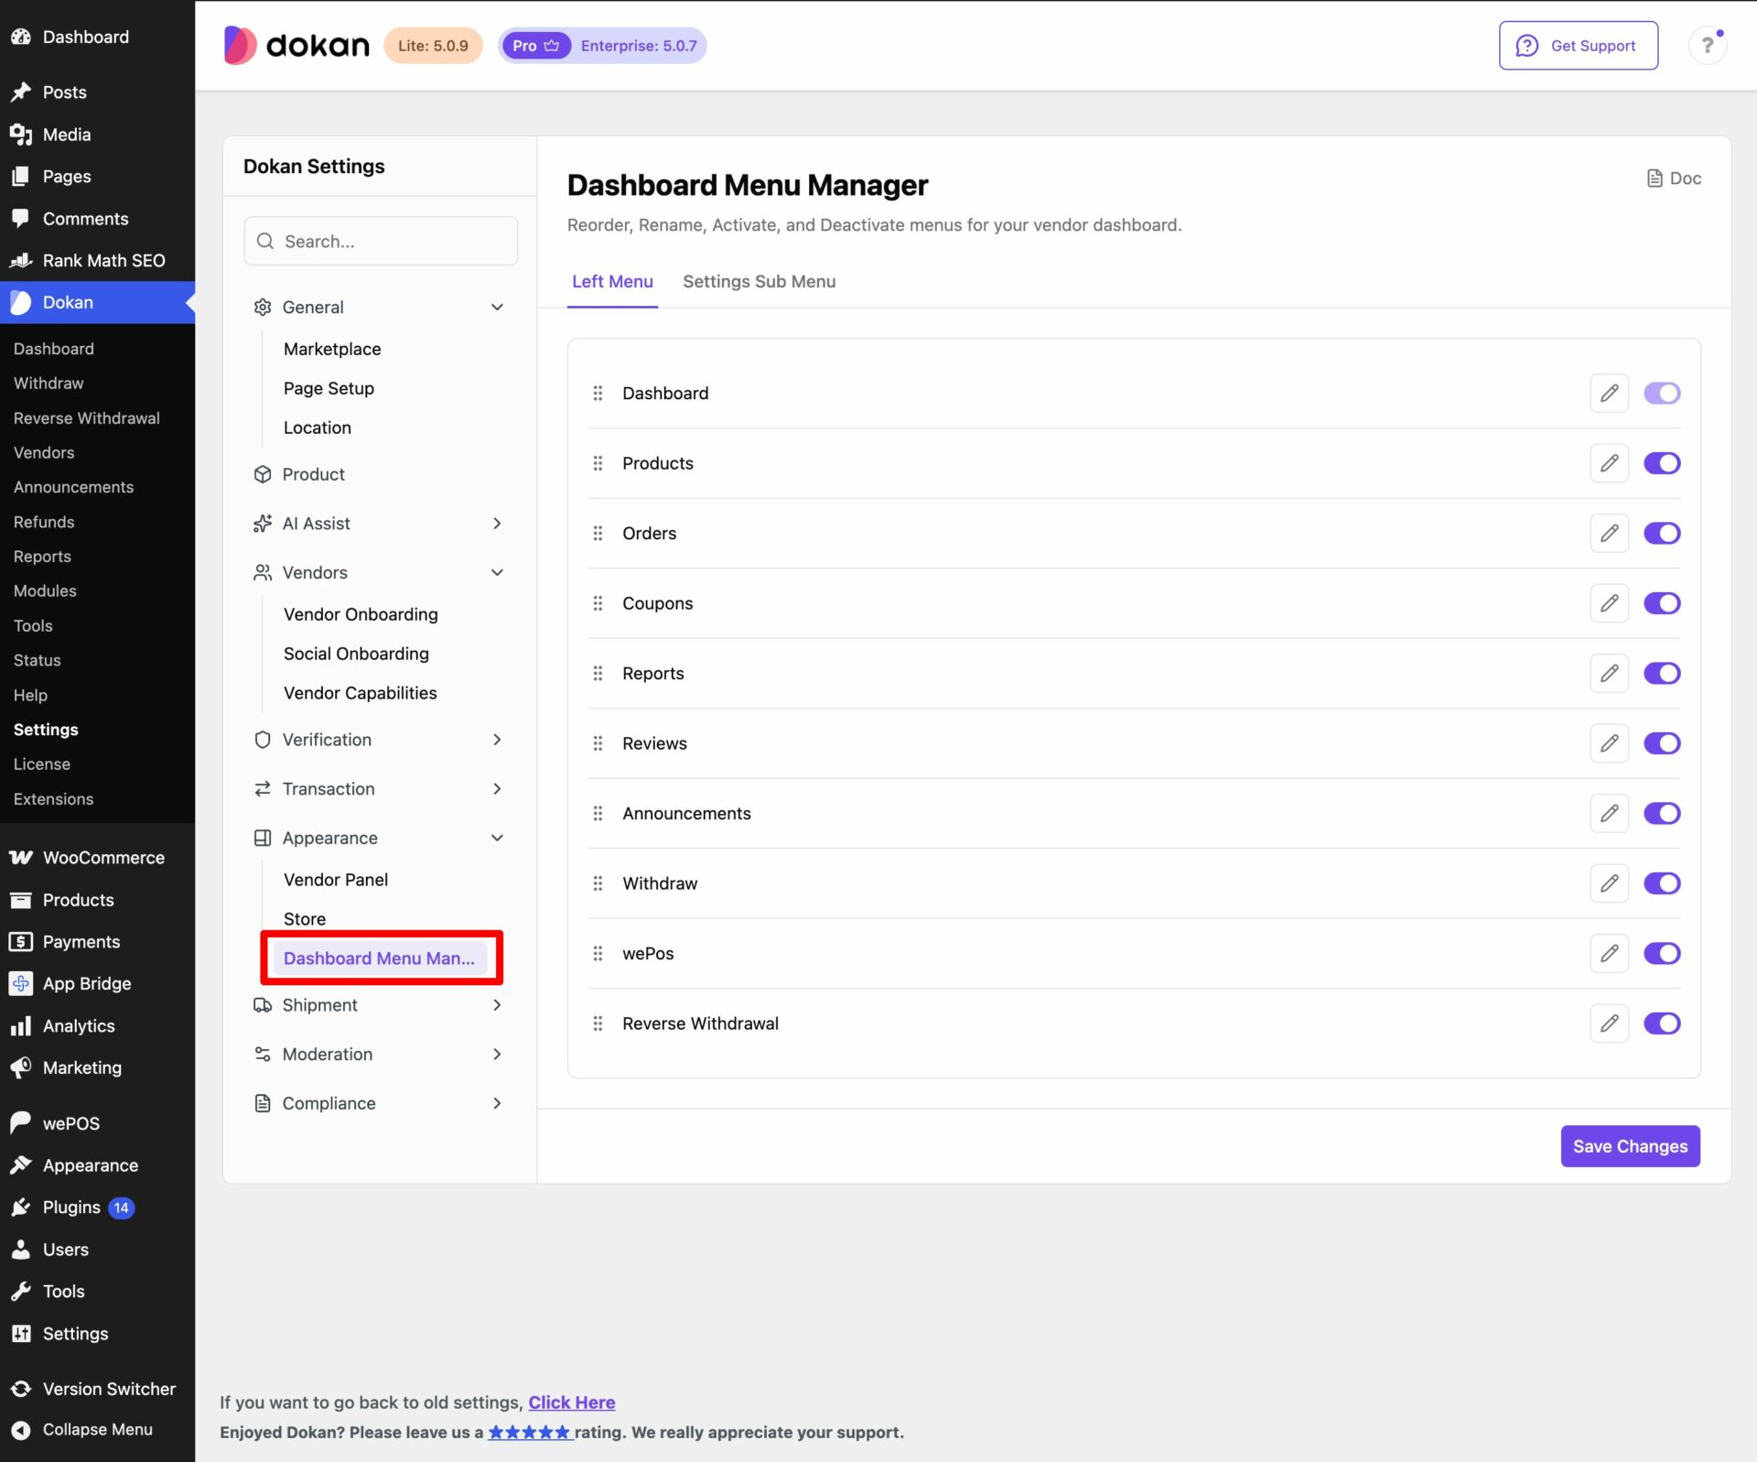Switch to the Settings Sub Menu tab

point(759,282)
